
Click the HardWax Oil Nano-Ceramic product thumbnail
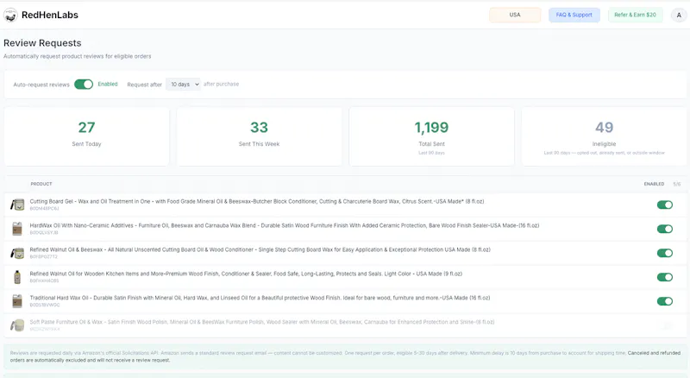point(17,229)
